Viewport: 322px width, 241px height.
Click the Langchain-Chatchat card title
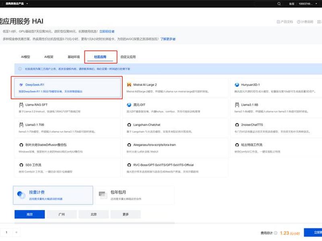coord(147,125)
